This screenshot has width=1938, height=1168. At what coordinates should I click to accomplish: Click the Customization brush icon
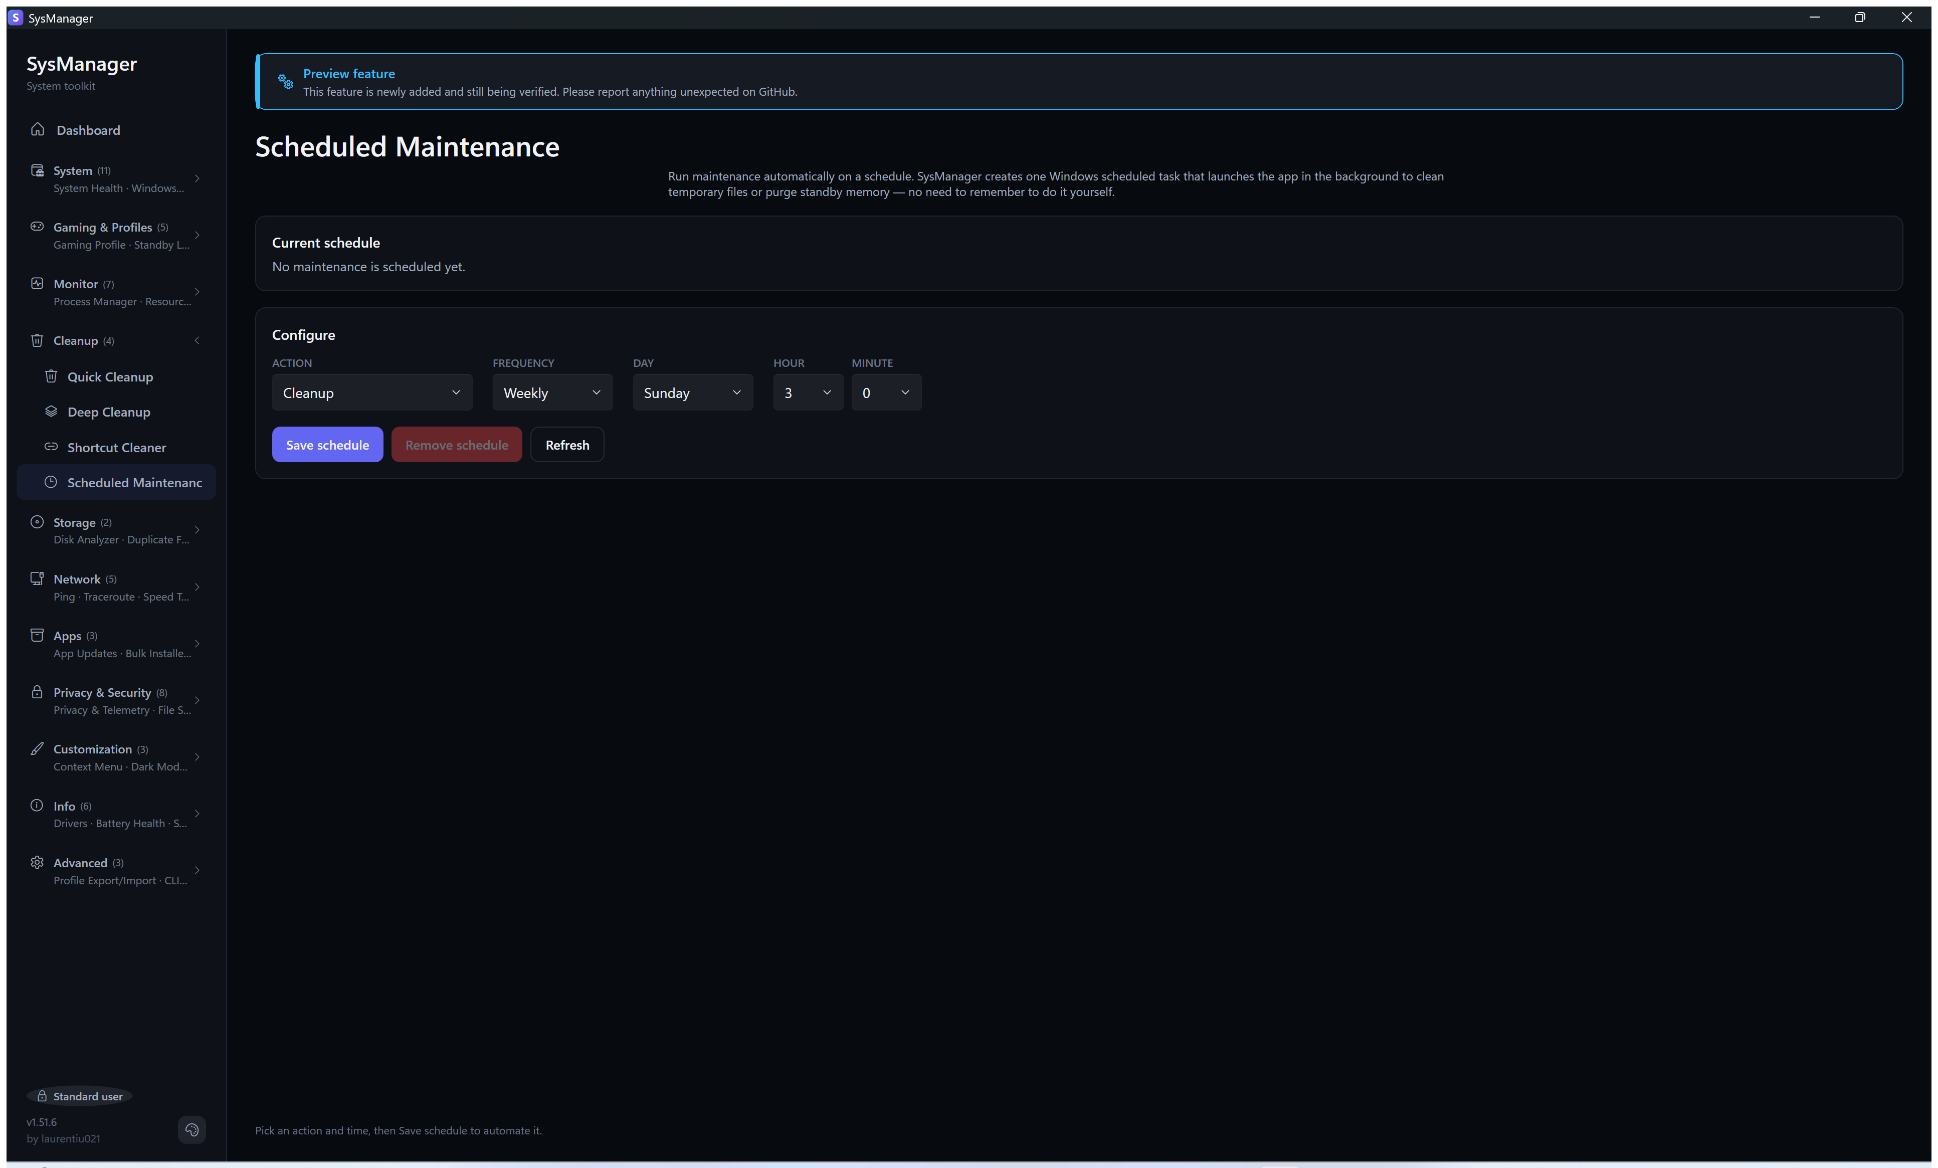click(x=37, y=749)
